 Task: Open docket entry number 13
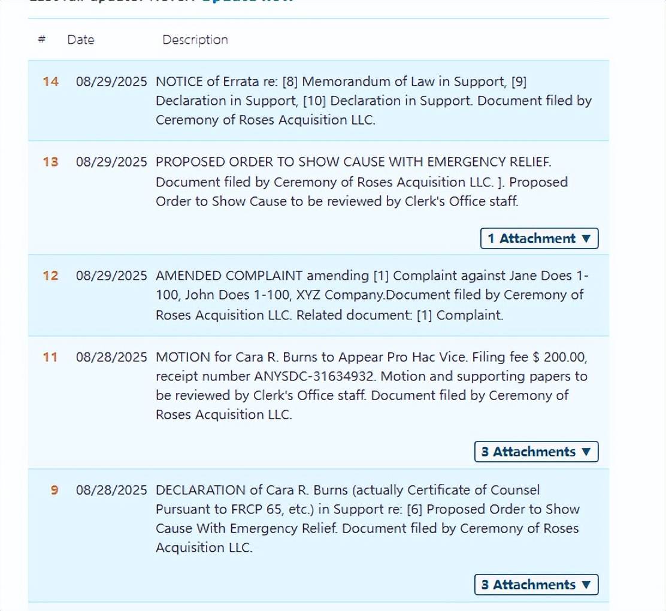(50, 162)
